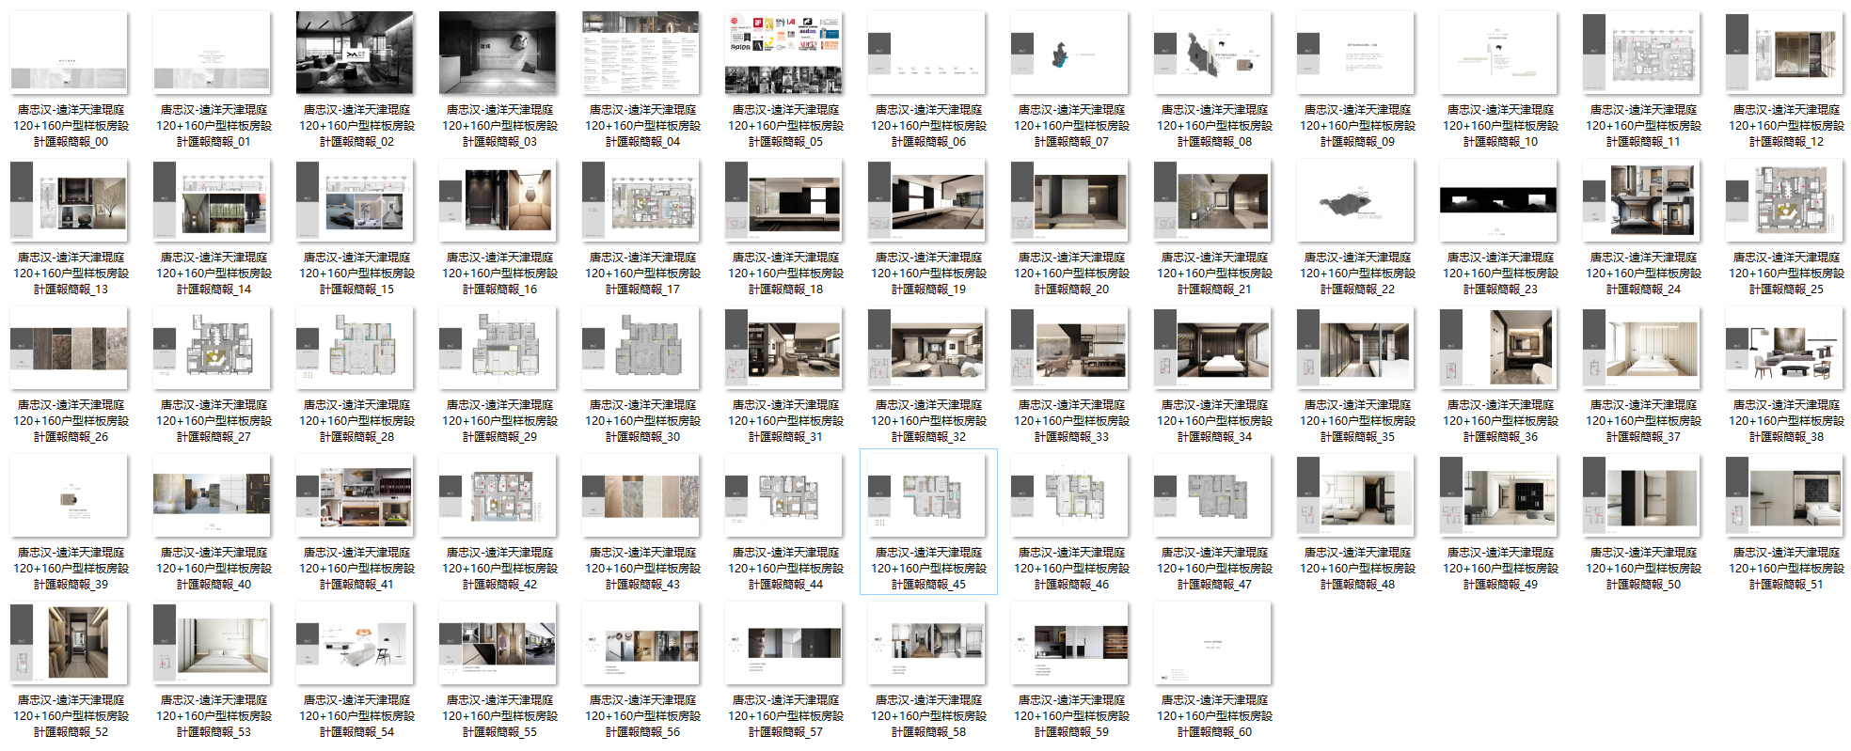Viewport: 1851px width, 751px height.
Task: Select the thumbnail of file ending _00
Action: point(69,53)
